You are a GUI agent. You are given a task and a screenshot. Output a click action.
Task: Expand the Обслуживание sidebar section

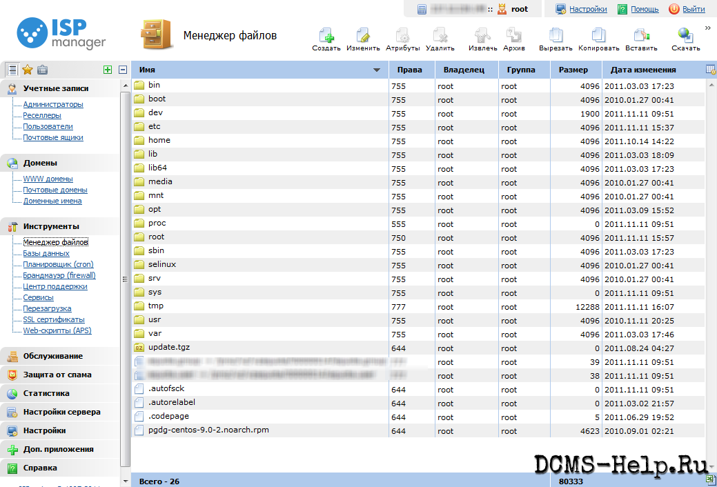click(x=52, y=356)
